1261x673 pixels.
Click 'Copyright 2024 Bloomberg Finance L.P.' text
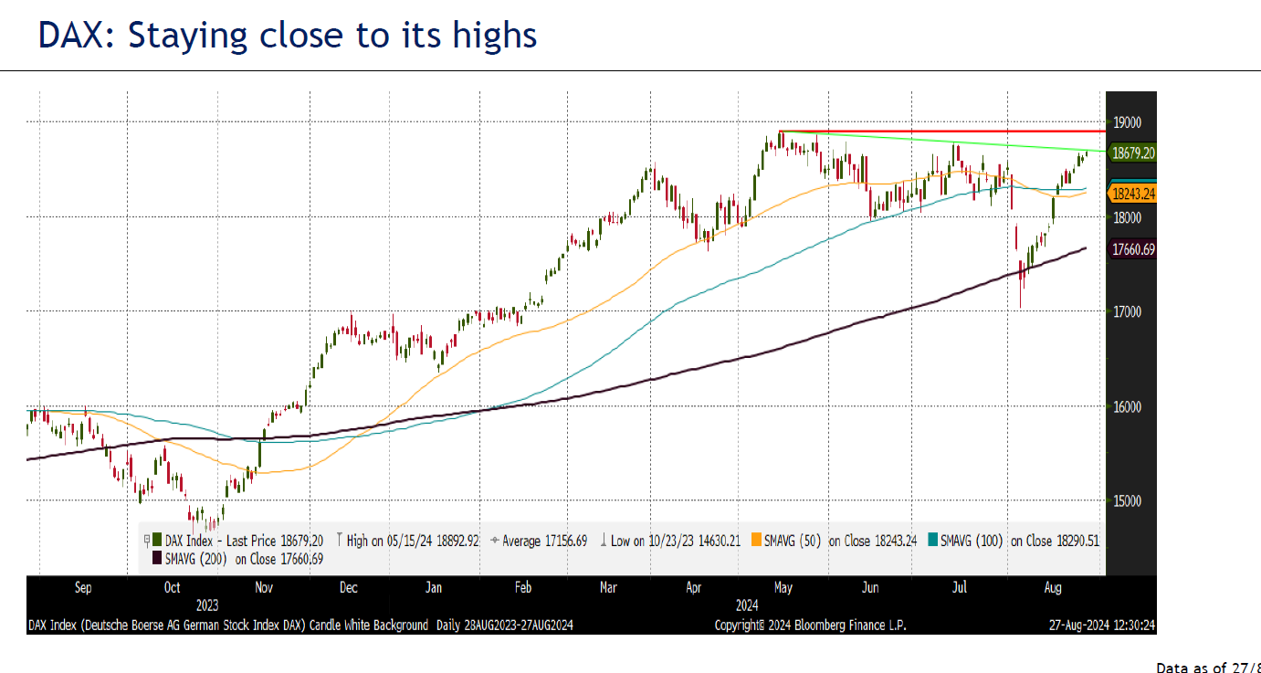(810, 626)
